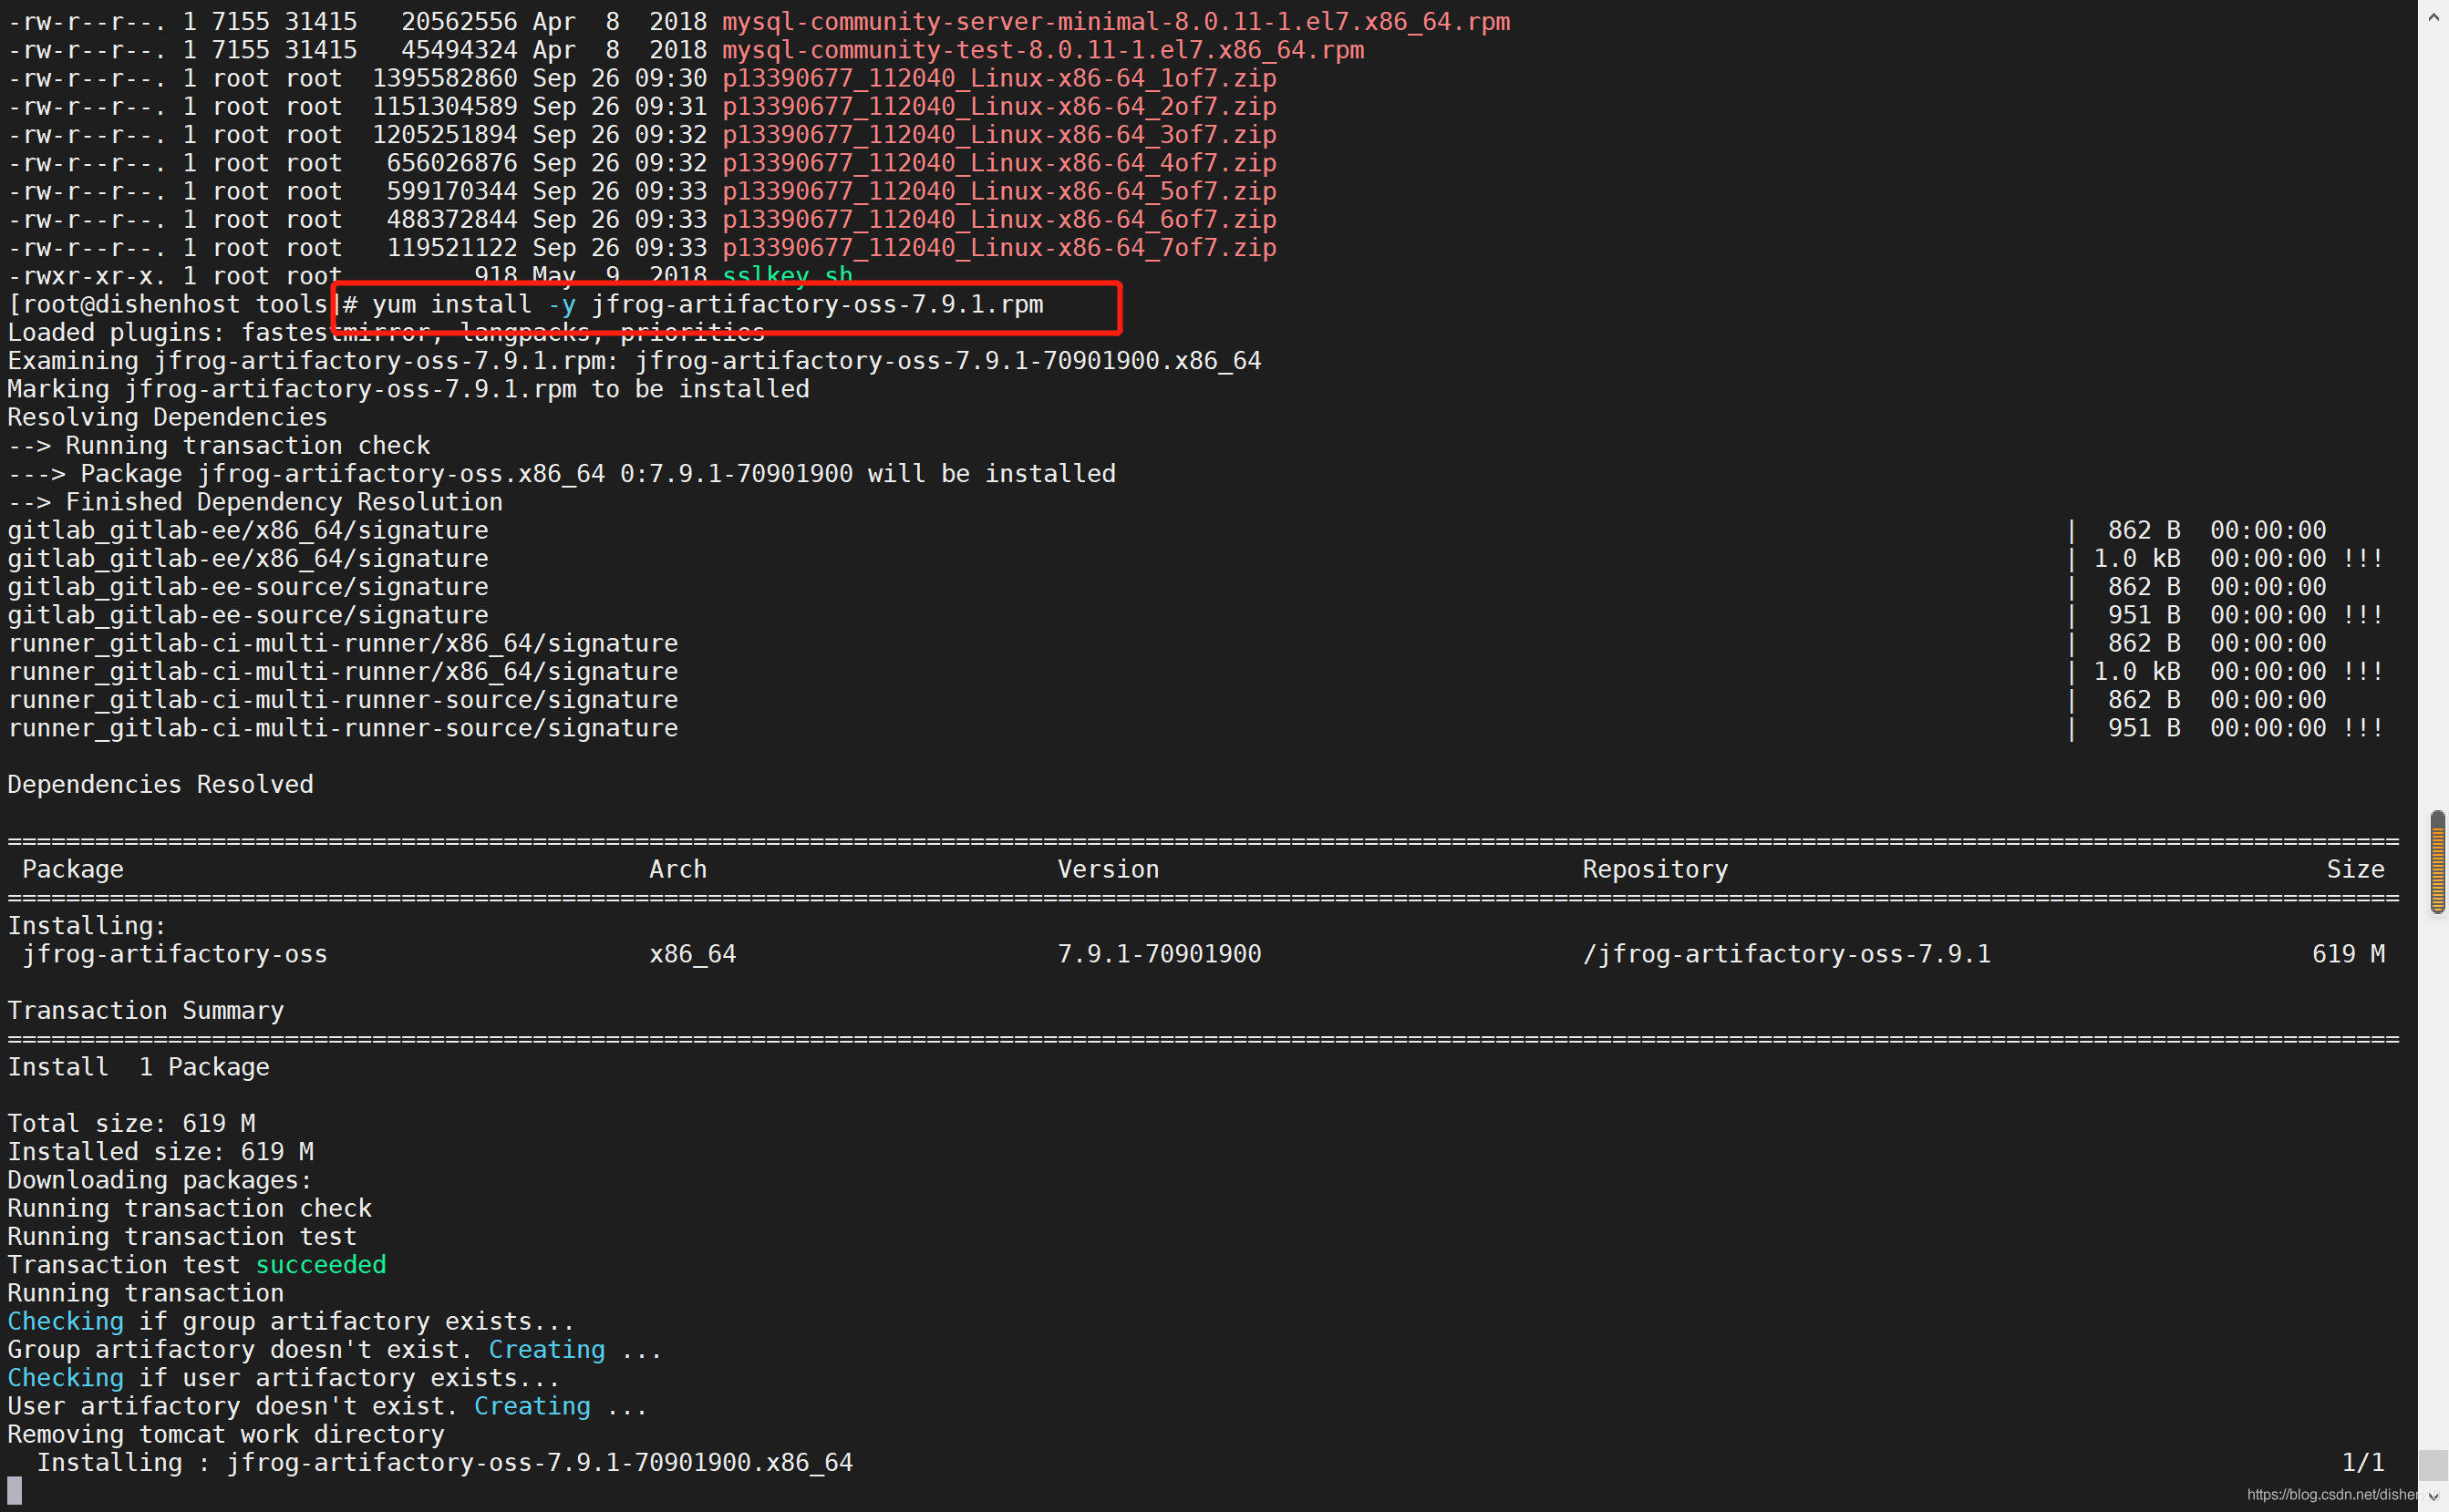
Task: Click the 7.9.1-70901900 version value
Action: [1159, 954]
